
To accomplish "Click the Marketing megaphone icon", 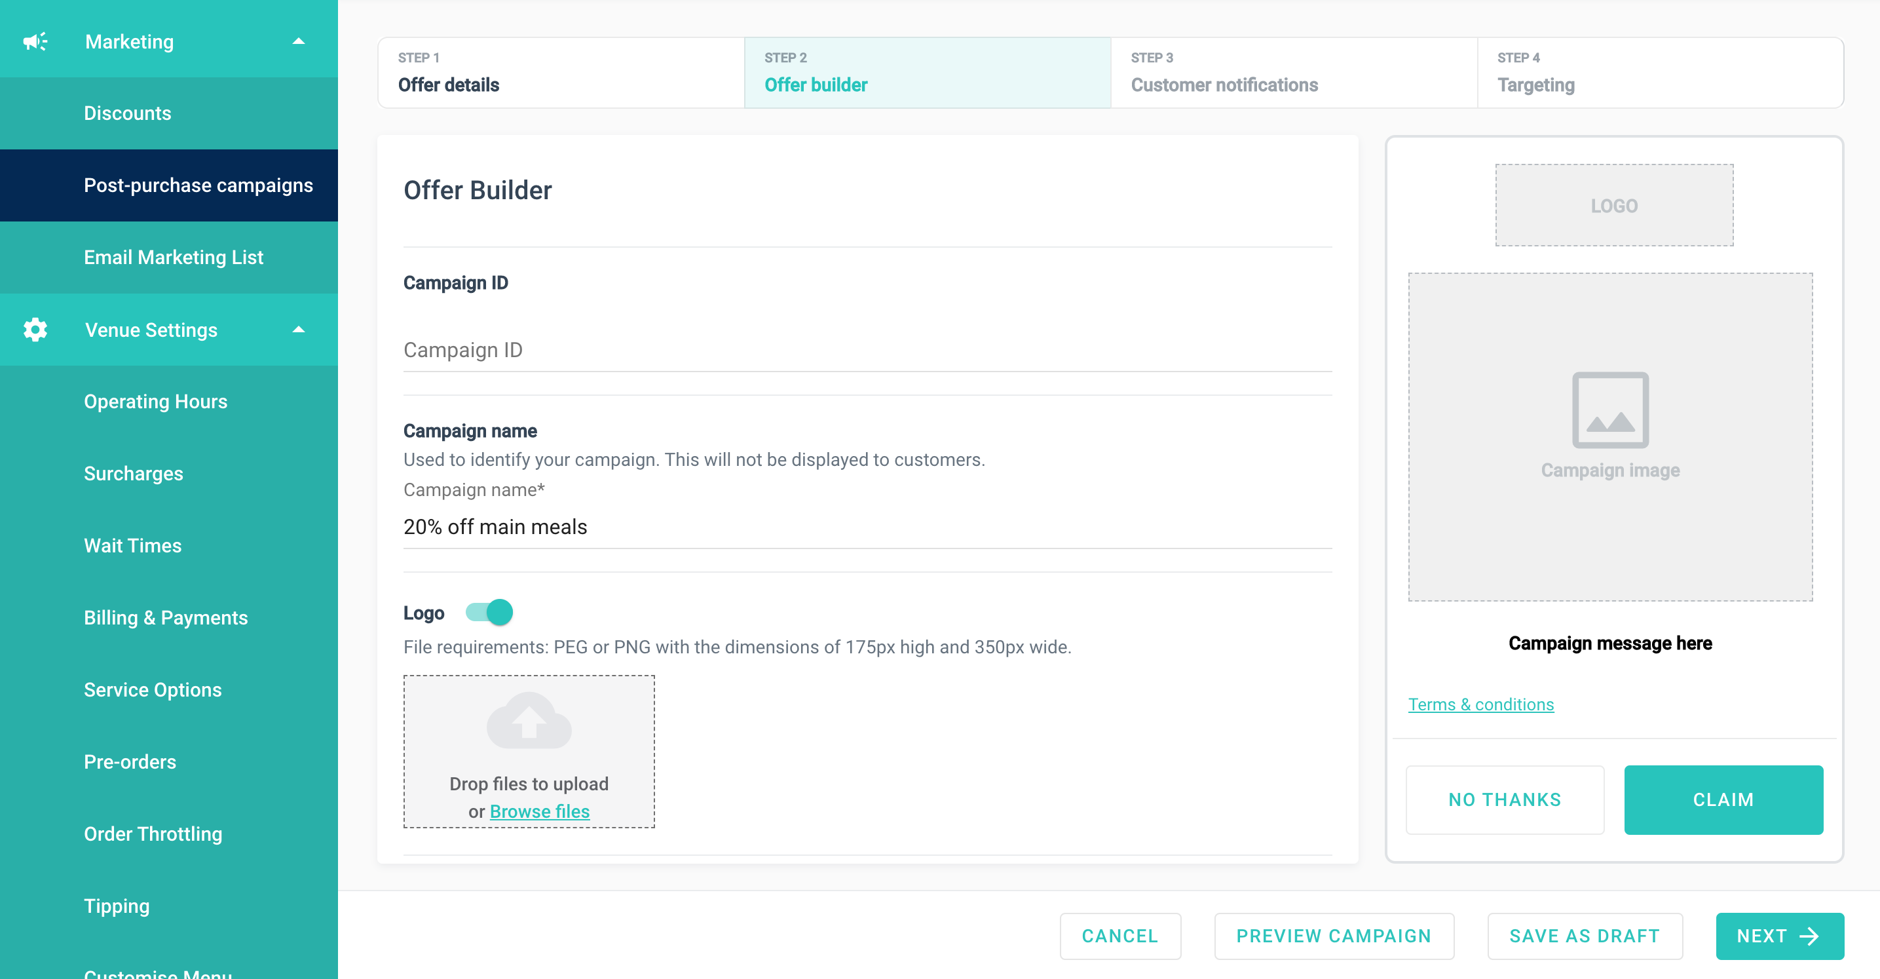I will tap(34, 42).
